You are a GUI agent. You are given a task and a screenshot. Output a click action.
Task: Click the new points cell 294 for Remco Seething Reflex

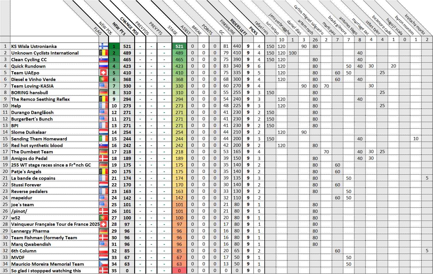(127, 99)
